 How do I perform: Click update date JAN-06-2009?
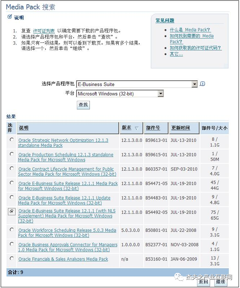click(184, 259)
